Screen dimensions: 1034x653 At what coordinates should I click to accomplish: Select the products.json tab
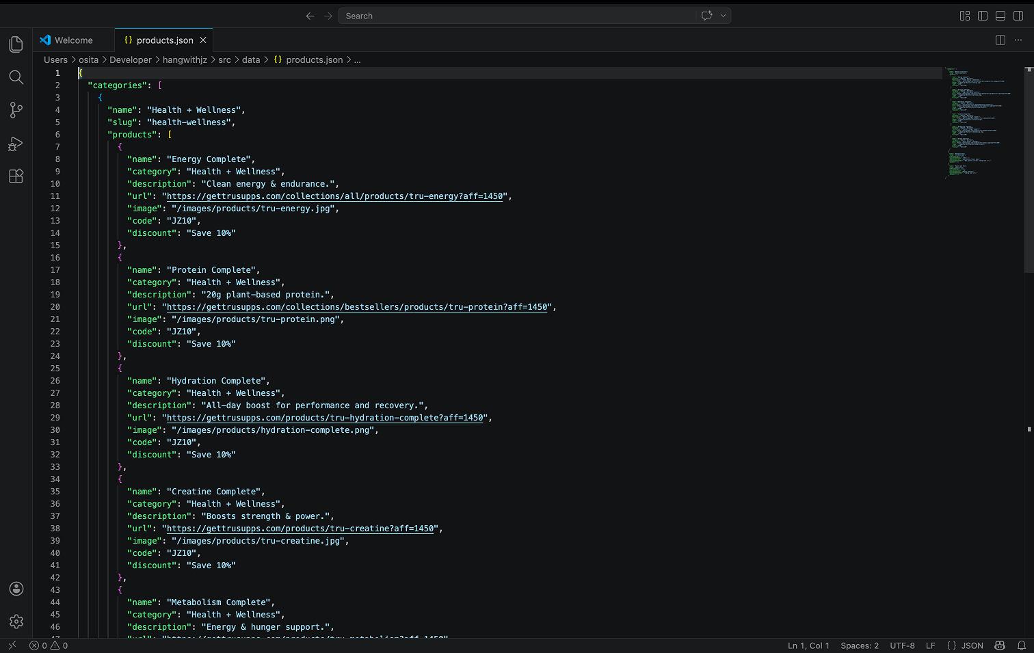163,40
